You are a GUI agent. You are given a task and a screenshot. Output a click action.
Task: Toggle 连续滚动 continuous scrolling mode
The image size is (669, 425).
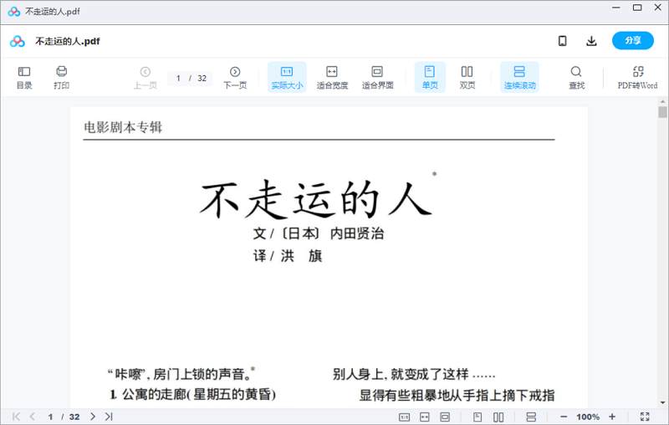coord(519,77)
